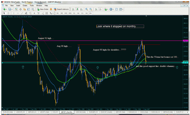Show the Navigator panel icon

(25, 9)
